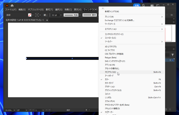Go to the last artboard button
179x115 pixels.
pyautogui.click(x=50, y=110)
